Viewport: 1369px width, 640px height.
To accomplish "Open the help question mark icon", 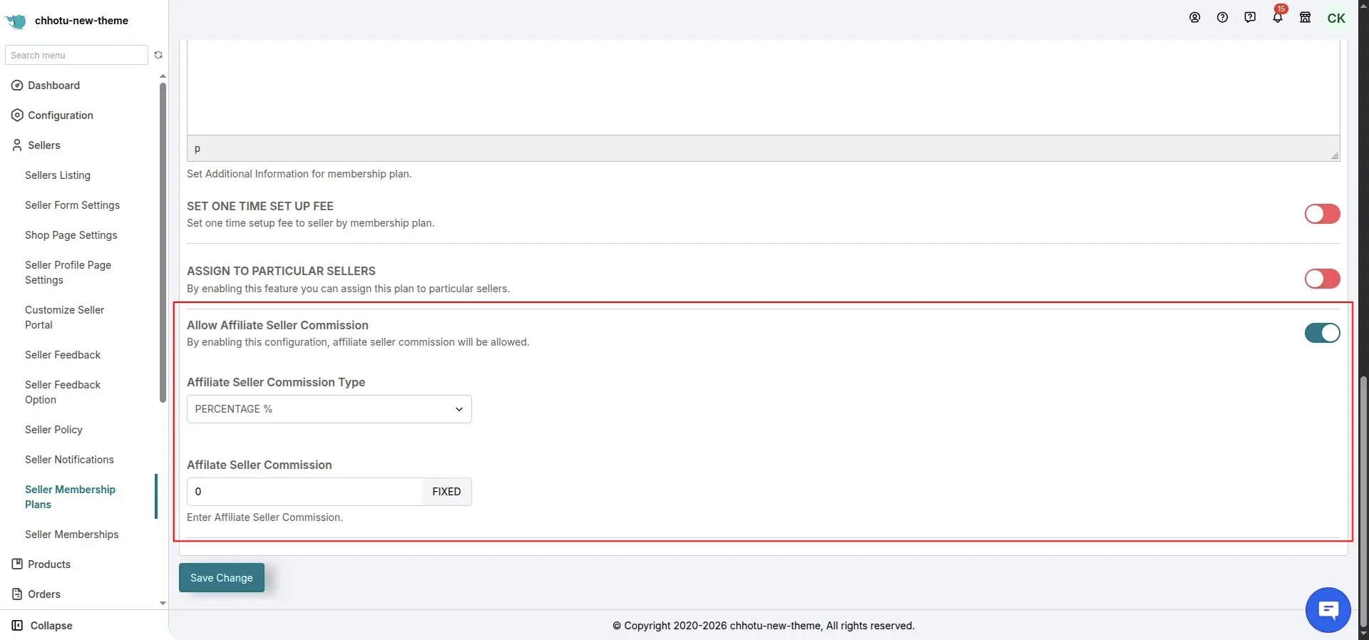I will click(1222, 18).
